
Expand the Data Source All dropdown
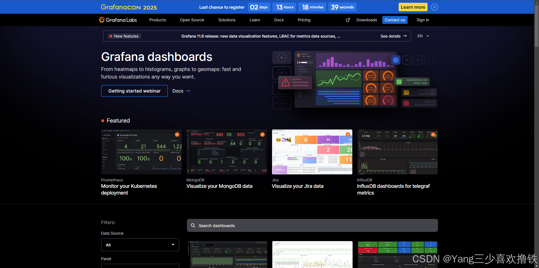pos(140,245)
